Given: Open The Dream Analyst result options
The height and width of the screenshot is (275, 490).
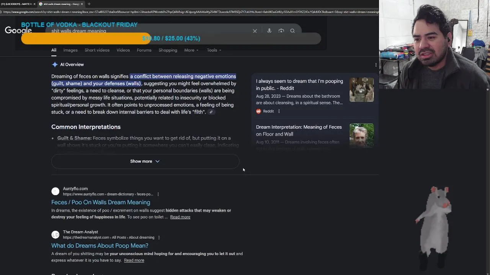Looking at the screenshot, I should [x=158, y=238].
